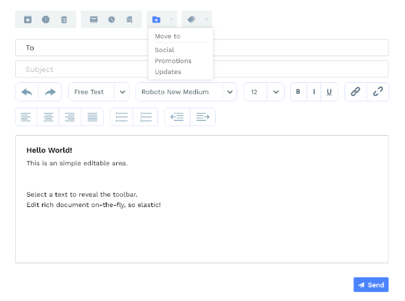Toggle underline formatting
Screen dimensions: 405x301
pyautogui.click(x=329, y=92)
